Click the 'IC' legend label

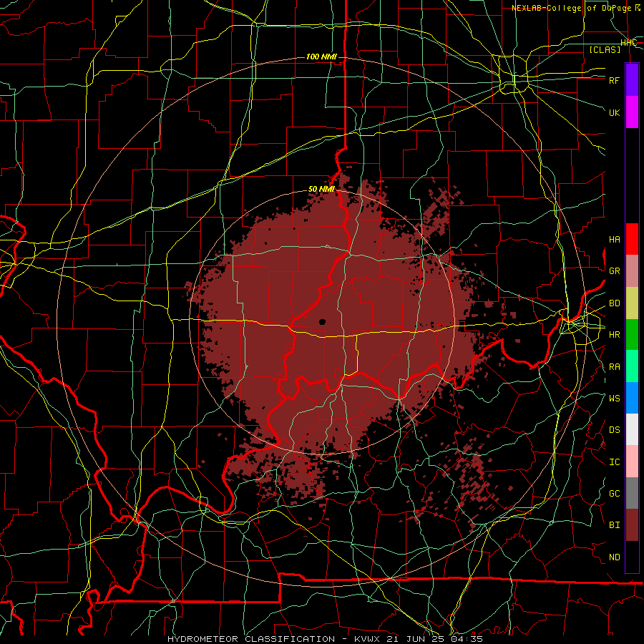614,462
